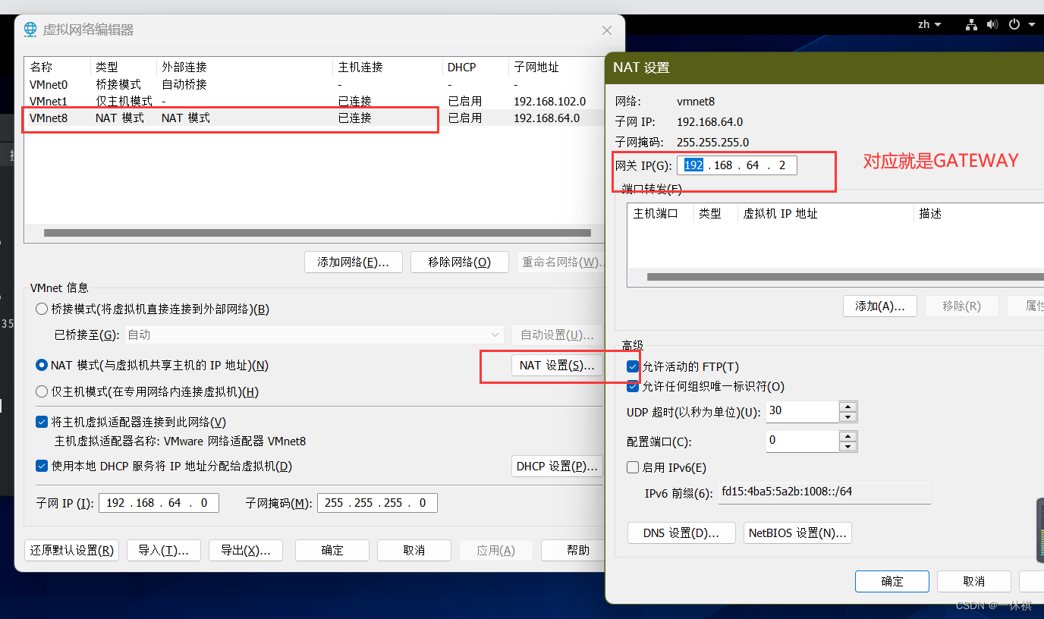The height and width of the screenshot is (619, 1044).
Task: Decrease the UDP 超时 value with down arrow
Action: 848,417
